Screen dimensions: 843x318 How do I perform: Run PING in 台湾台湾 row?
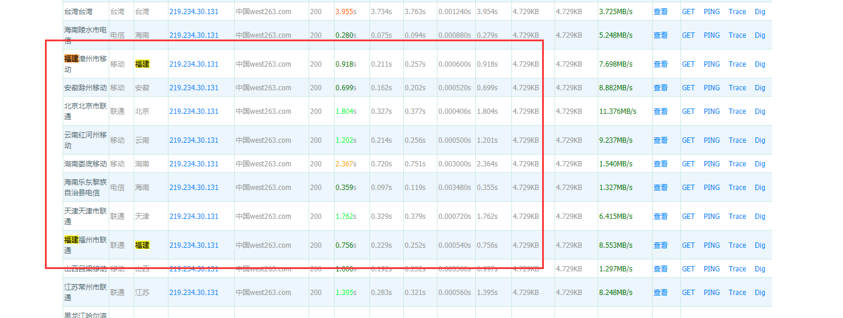click(x=712, y=12)
